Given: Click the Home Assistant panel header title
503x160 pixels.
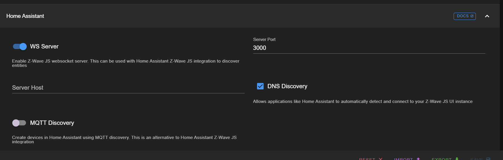Looking at the screenshot, I should (25, 16).
